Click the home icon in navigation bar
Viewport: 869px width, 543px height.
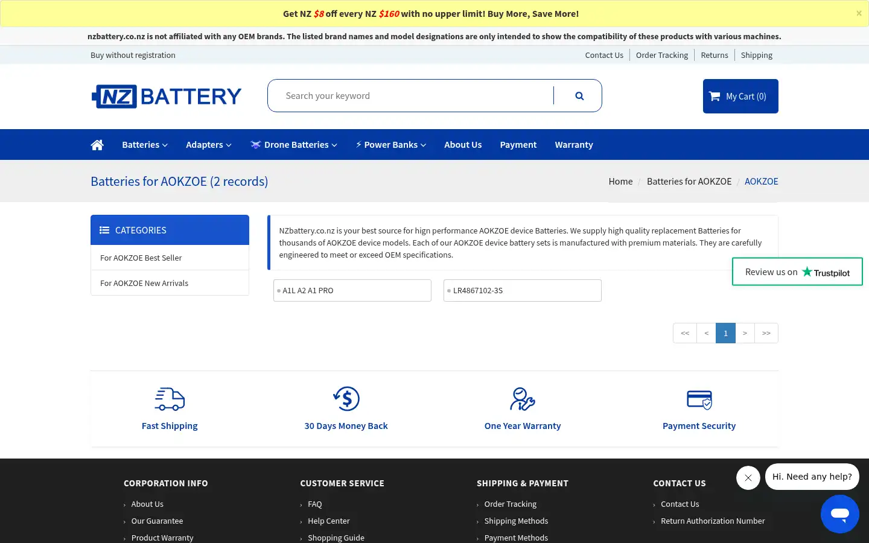(97, 145)
